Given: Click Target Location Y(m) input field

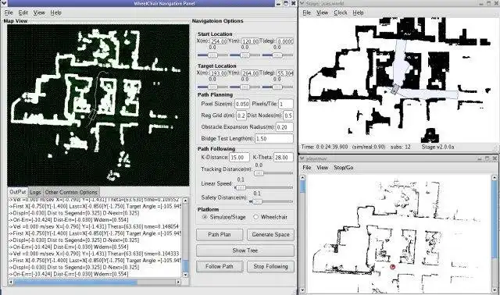Looking at the screenshot, I should click(250, 73).
